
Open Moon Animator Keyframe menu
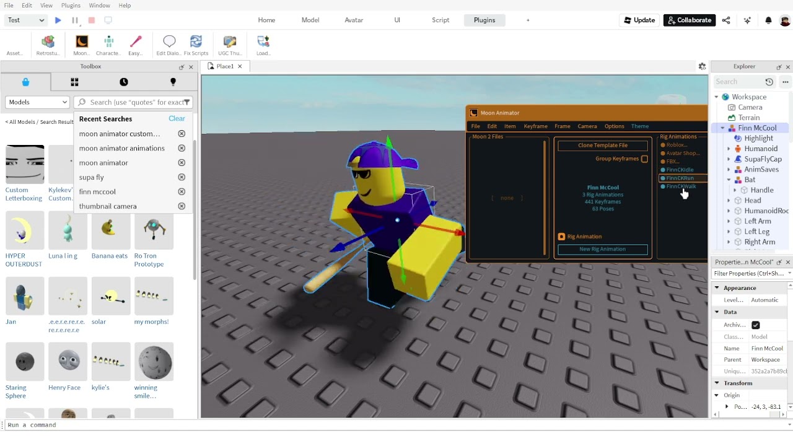click(x=535, y=126)
